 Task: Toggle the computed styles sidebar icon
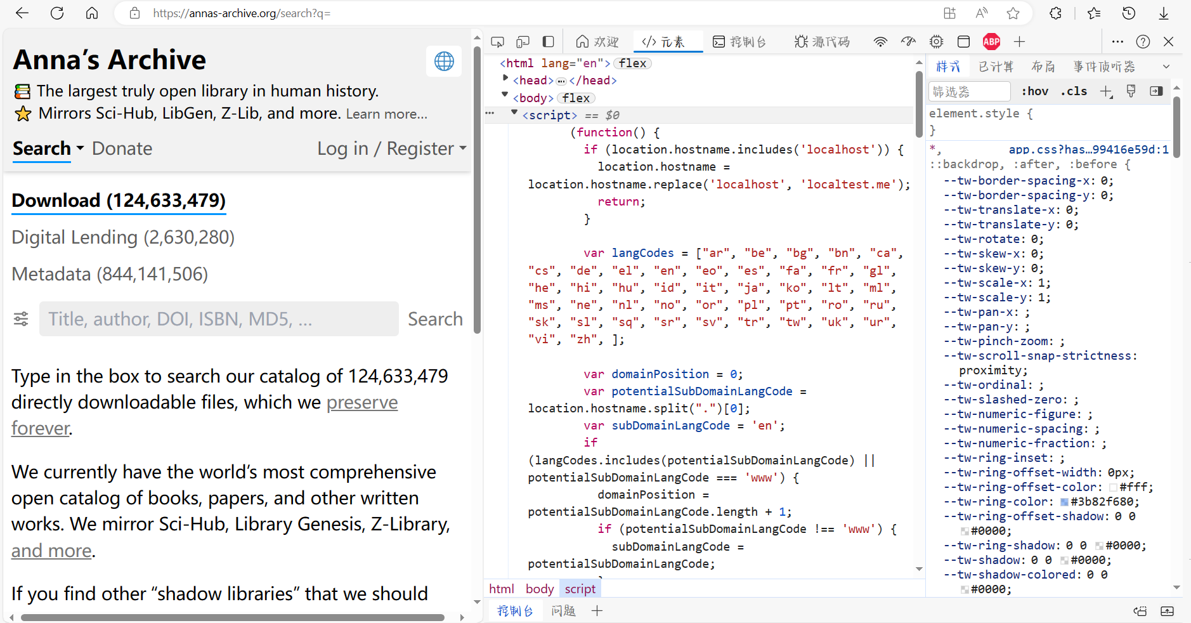(1156, 91)
